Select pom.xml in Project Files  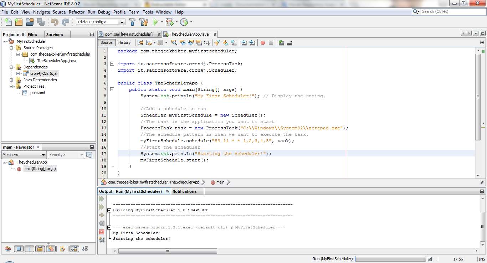click(x=34, y=93)
